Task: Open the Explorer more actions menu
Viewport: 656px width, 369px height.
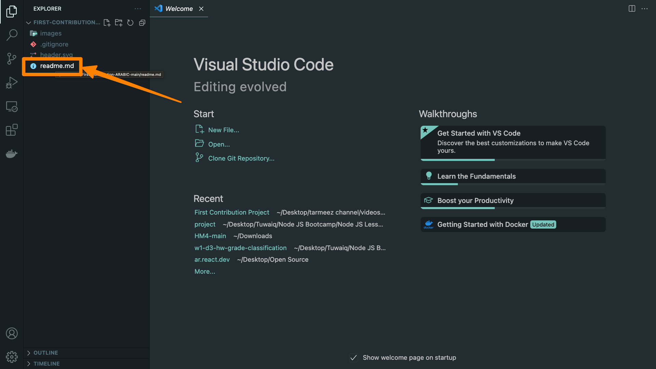Action: pyautogui.click(x=138, y=9)
